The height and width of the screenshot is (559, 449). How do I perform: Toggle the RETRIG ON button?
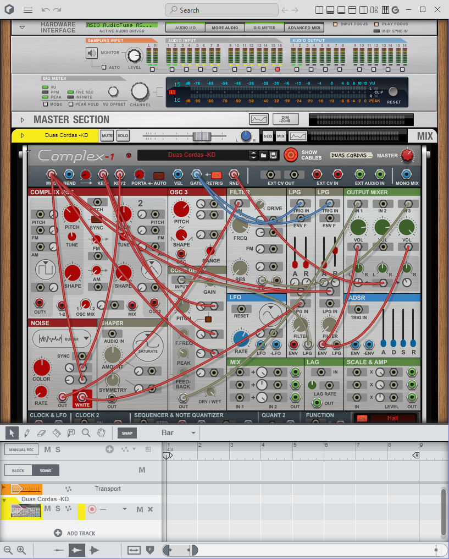[217, 176]
